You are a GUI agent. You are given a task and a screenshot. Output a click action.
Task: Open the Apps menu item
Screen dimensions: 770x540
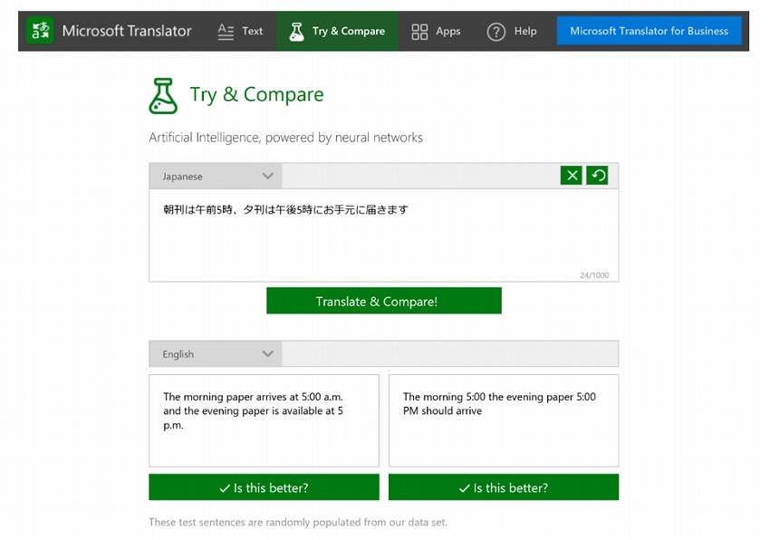436,31
